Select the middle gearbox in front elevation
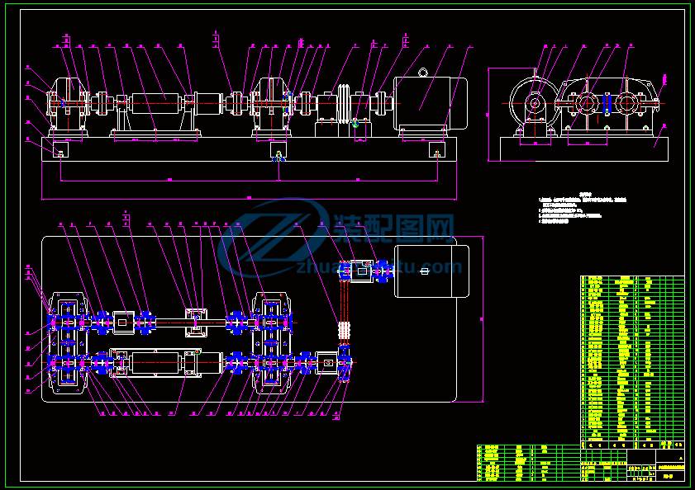Screen dimensions: 695x490 [272, 106]
